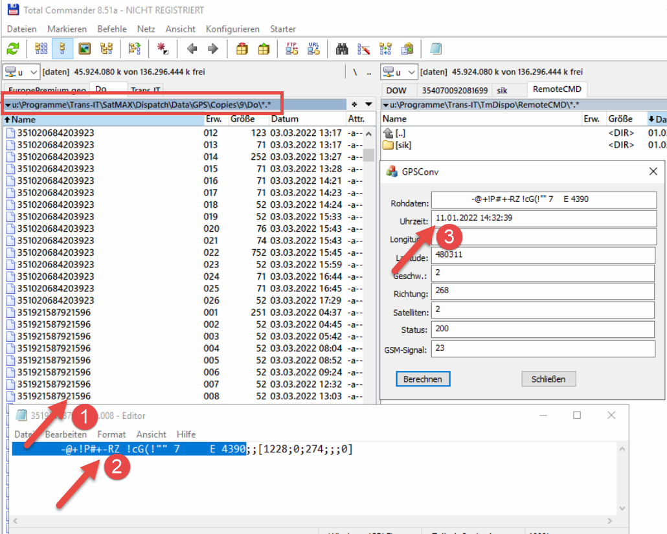This screenshot has width=667, height=534.
Task: Open the Format menu in Editor
Action: pyautogui.click(x=111, y=434)
